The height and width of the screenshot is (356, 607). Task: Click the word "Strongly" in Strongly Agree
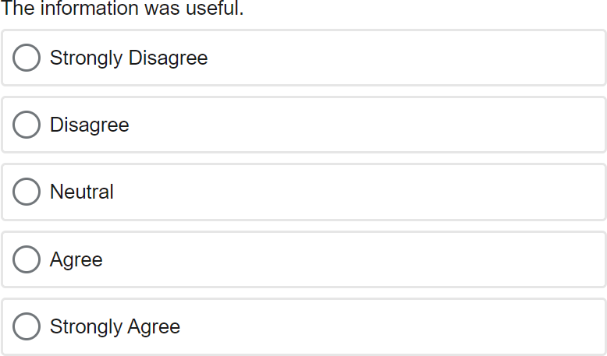(86, 326)
